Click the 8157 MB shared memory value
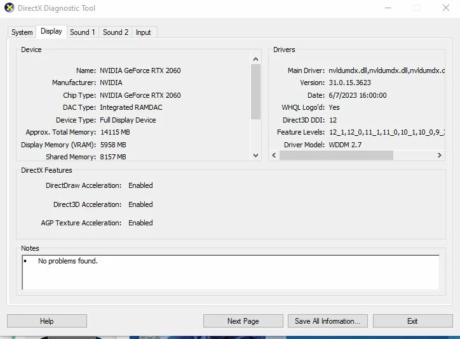The width and height of the screenshot is (460, 339). pos(113,157)
